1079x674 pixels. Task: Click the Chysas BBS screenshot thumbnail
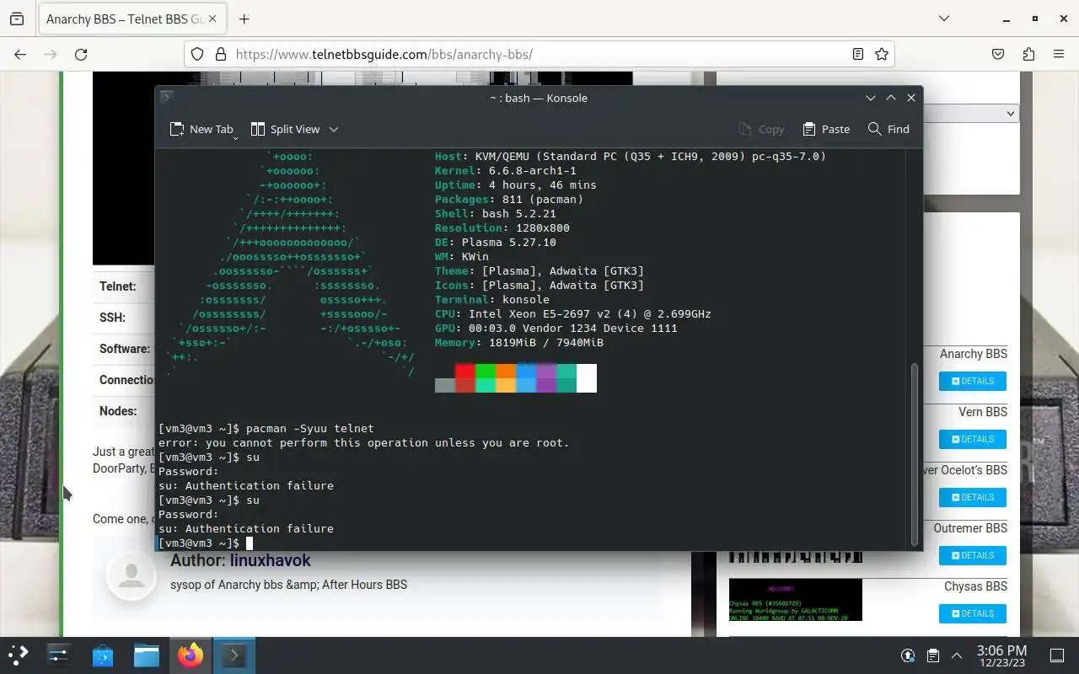pos(796,599)
